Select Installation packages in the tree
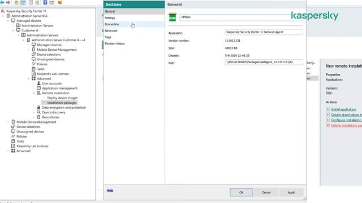Screen dimensions: 362x203 pyautogui.click(x=62, y=103)
